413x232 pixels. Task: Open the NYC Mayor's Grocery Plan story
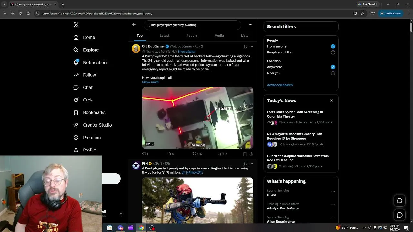301,139
